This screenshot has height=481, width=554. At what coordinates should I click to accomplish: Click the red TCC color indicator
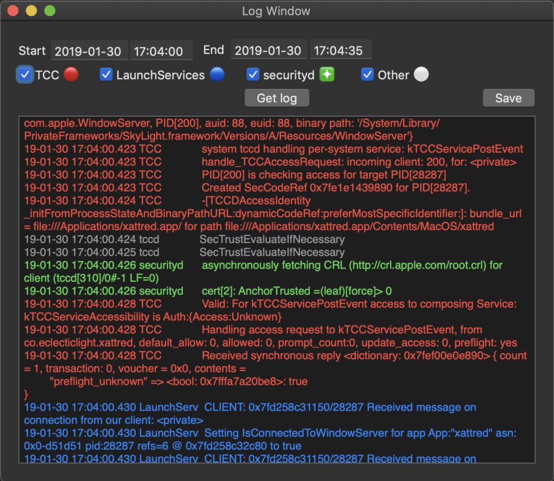tap(71, 75)
